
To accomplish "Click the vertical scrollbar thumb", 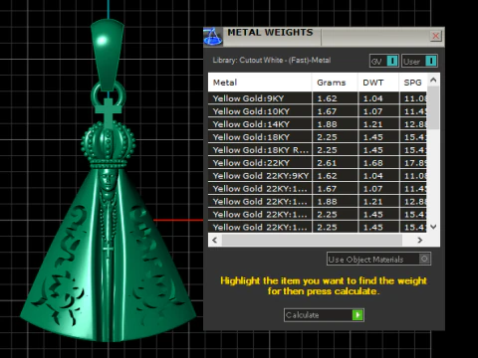I will 433,107.
